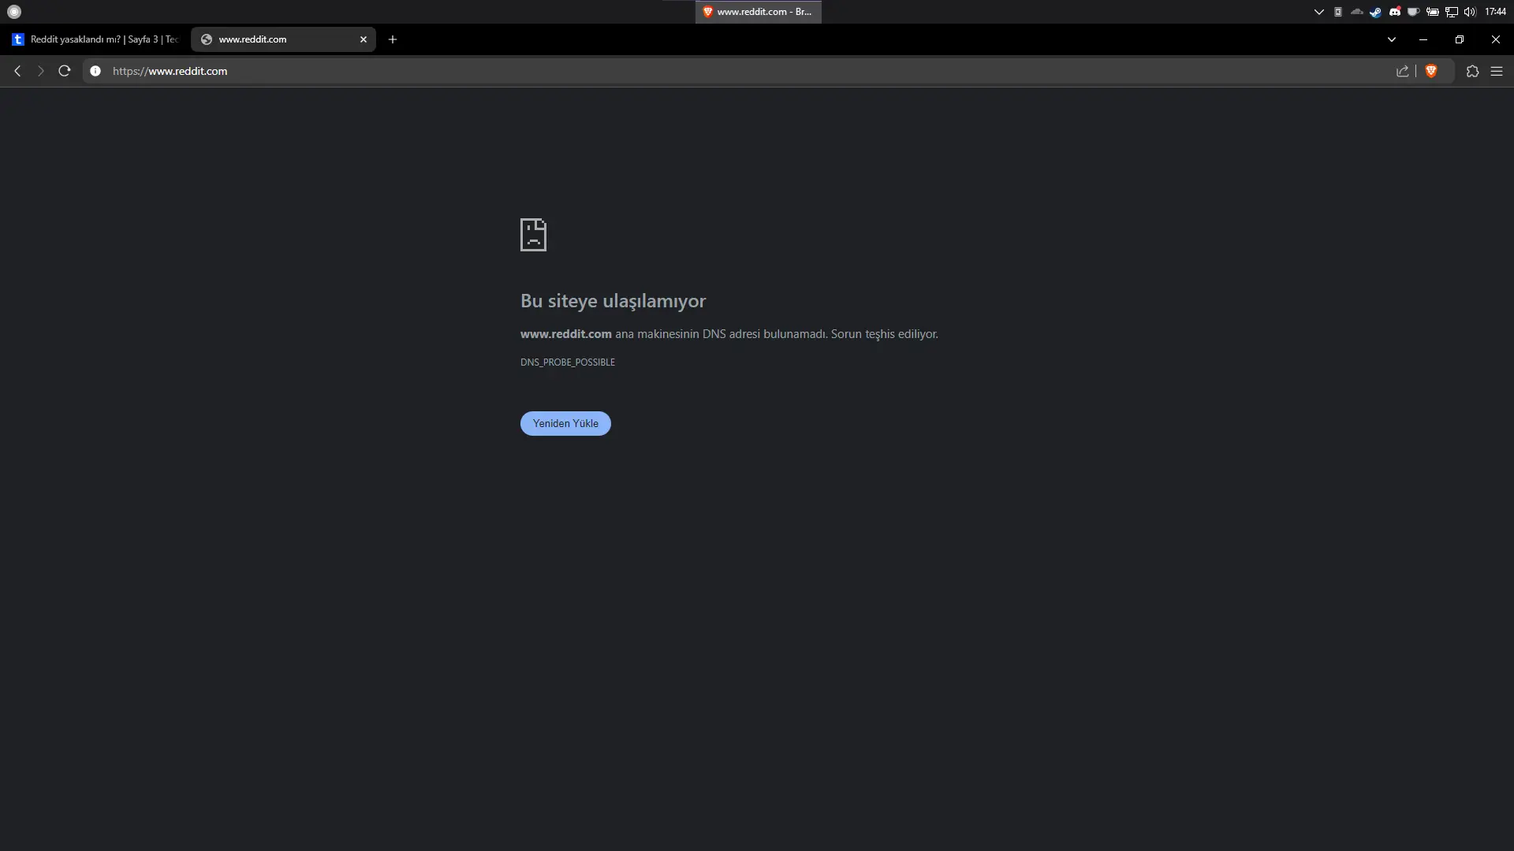
Task: Open the Steam tray icon
Action: click(x=1375, y=12)
